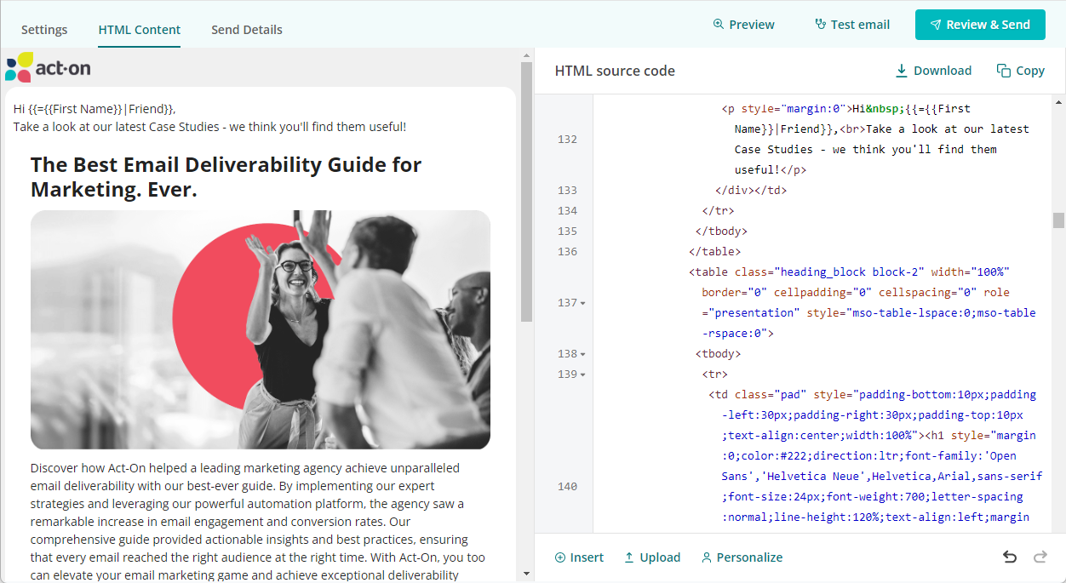Click the '</tbody>' closing tag code line
Screen dimensions: 1066x583
point(721,231)
